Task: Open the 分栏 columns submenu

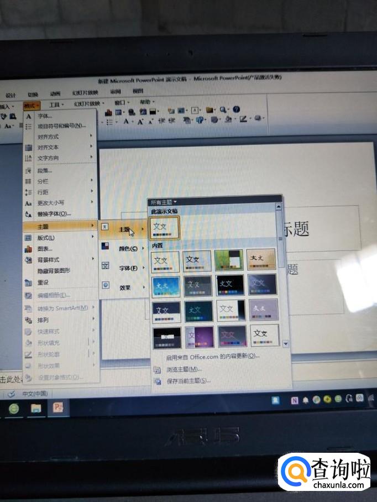Action: click(x=60, y=181)
